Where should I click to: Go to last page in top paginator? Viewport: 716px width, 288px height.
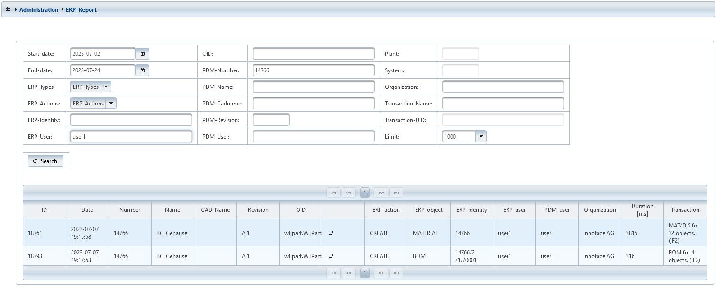coord(396,192)
